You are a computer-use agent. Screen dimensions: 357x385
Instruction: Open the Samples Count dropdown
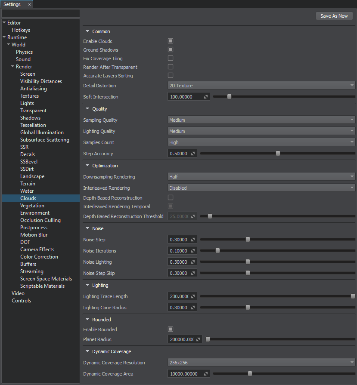coord(261,142)
